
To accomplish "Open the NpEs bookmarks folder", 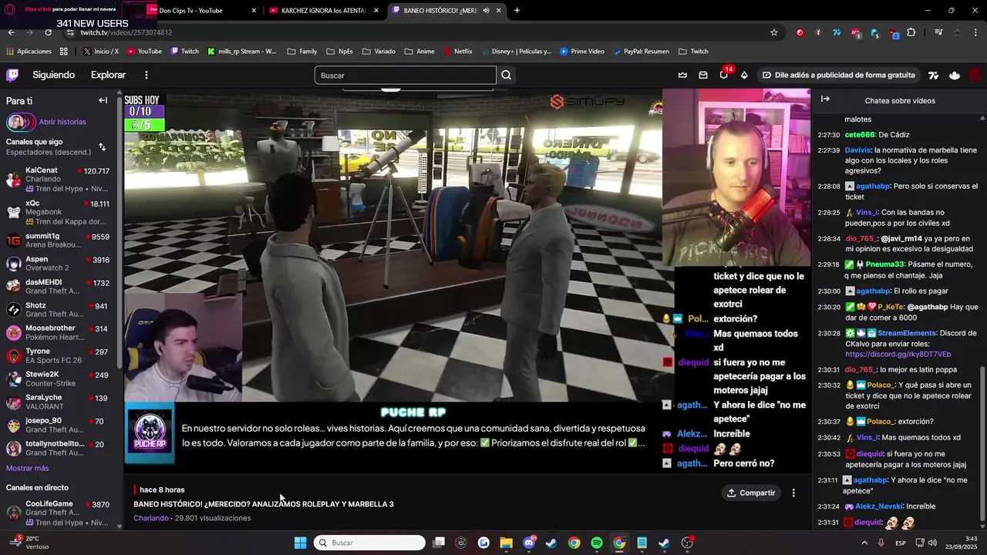I will tap(339, 52).
